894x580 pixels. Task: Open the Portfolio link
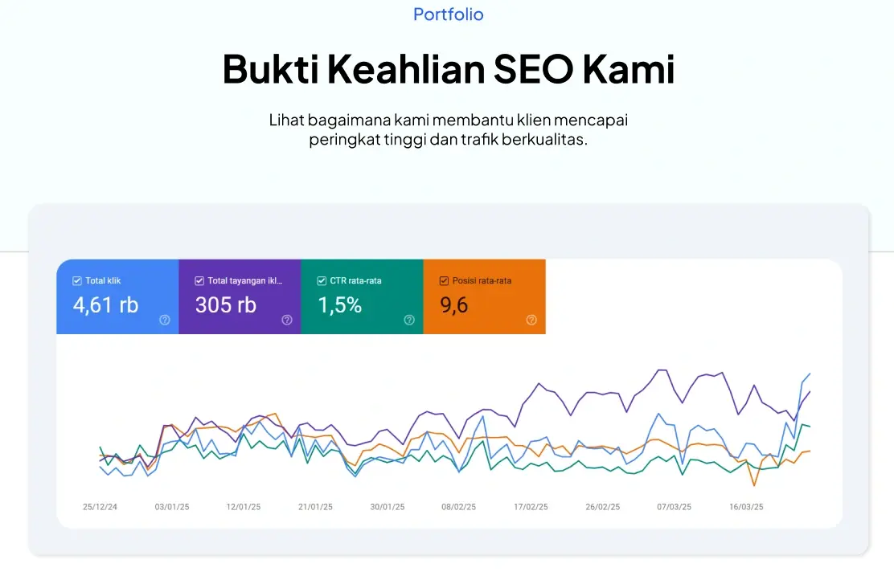coord(448,14)
